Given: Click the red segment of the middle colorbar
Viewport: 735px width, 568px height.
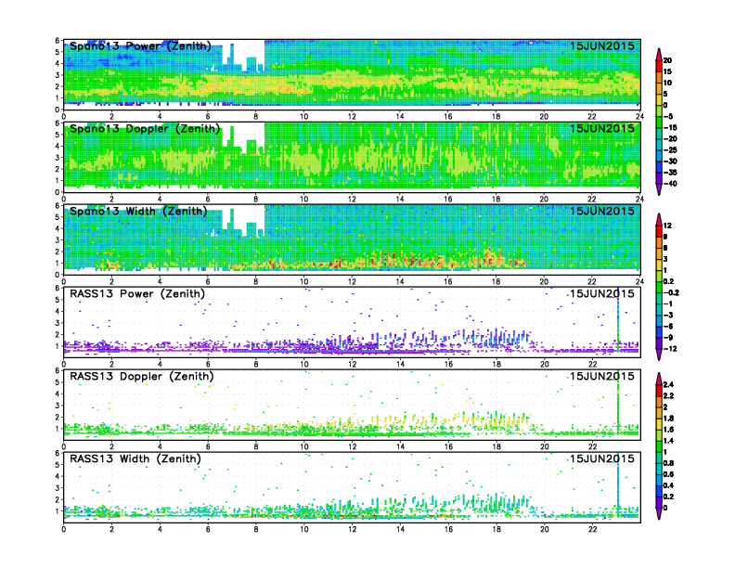Looking at the screenshot, I should 659,231.
